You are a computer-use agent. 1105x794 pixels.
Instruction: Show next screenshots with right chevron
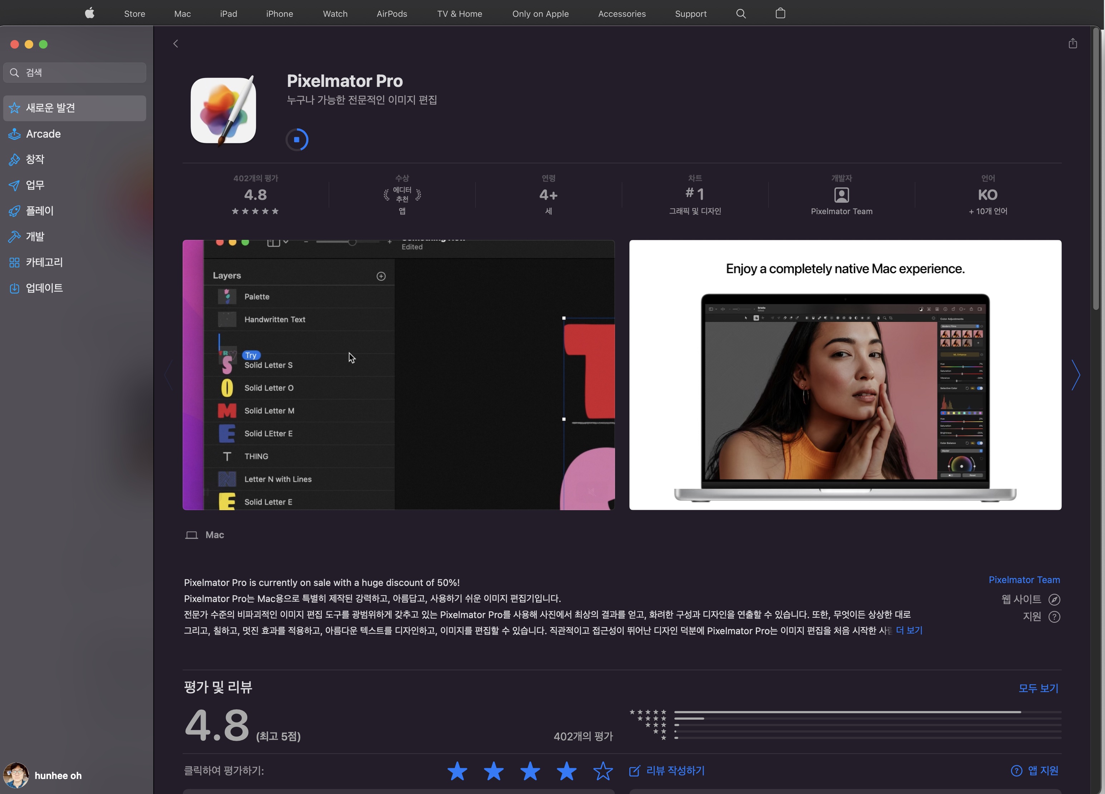(x=1076, y=375)
